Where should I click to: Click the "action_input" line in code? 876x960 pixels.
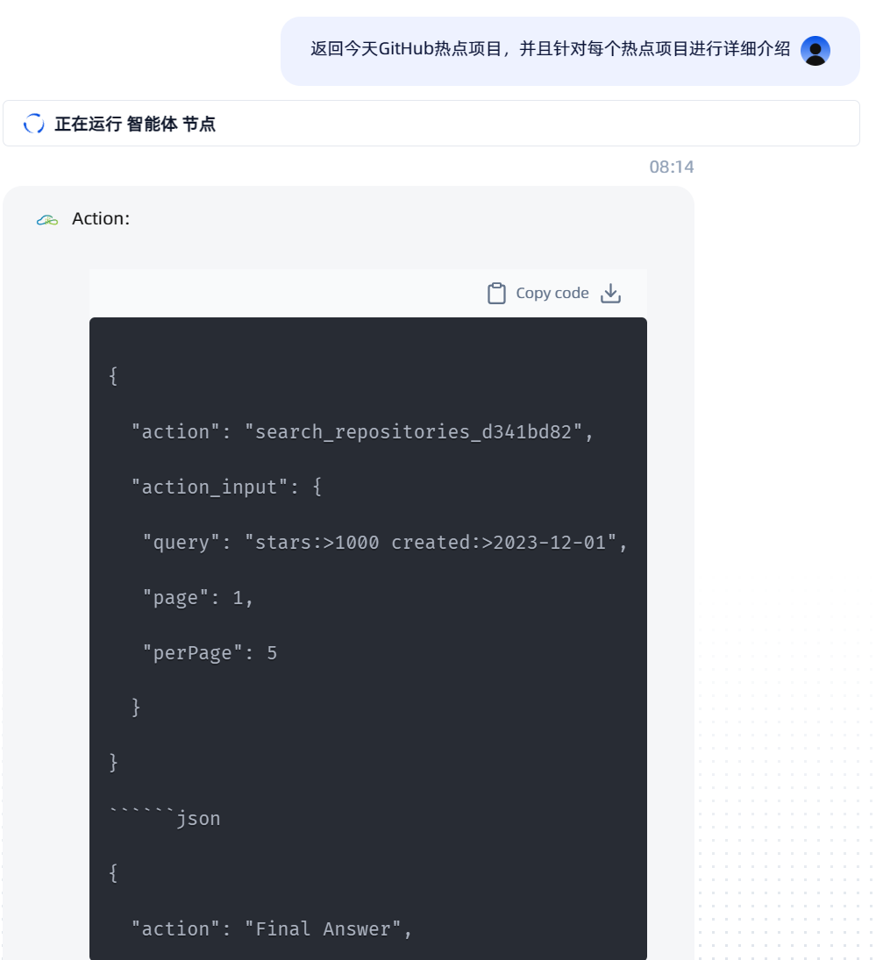tap(226, 487)
